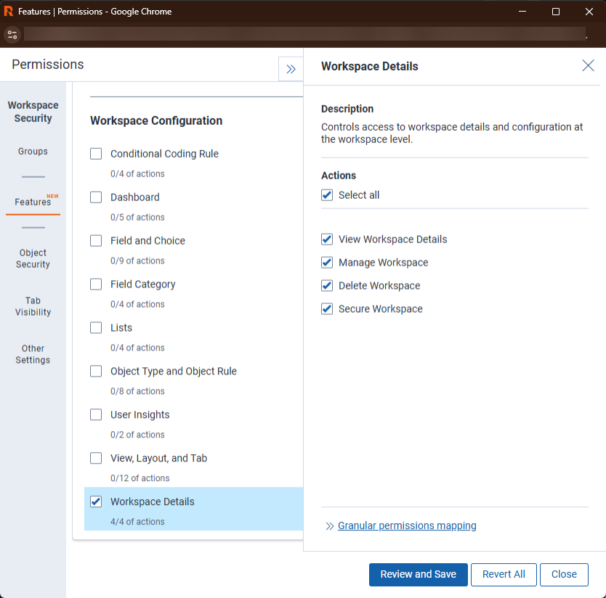
Task: Click the Relativity app icon in title bar
Action: click(x=8, y=11)
